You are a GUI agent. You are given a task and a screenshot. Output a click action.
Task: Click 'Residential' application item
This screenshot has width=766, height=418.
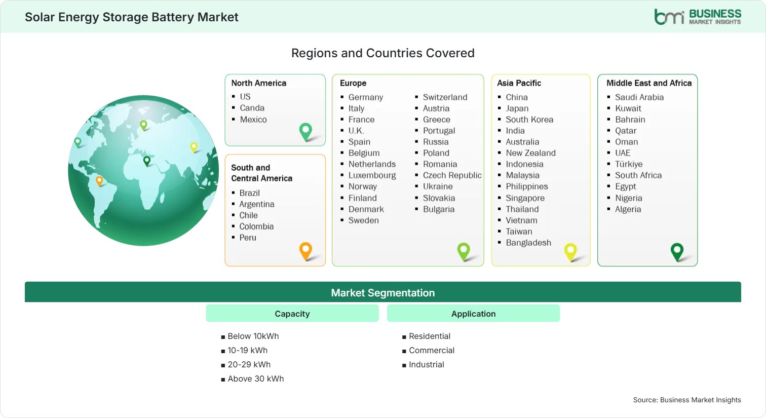(x=430, y=336)
